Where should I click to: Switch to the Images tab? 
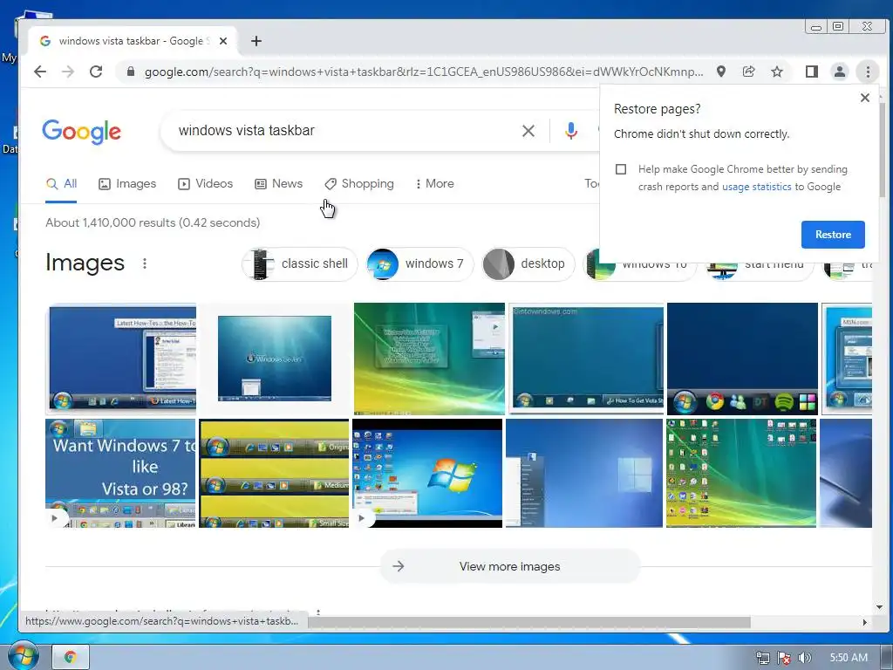coord(127,184)
